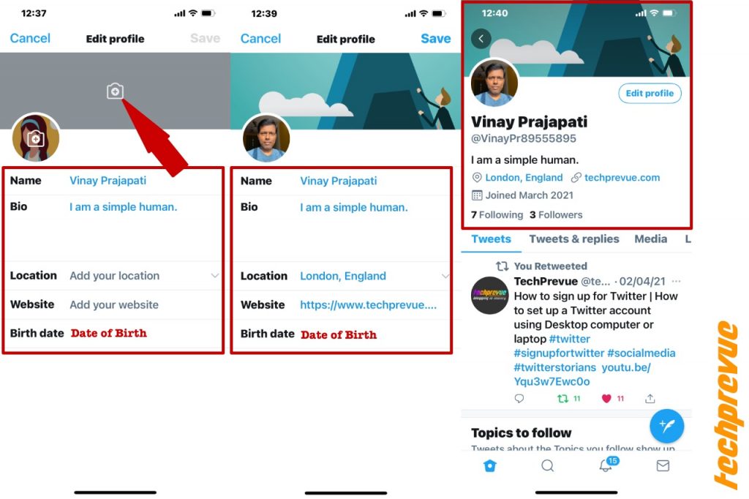Expand the Add your location chevron
This screenshot has width=749, height=499.
coord(215,276)
